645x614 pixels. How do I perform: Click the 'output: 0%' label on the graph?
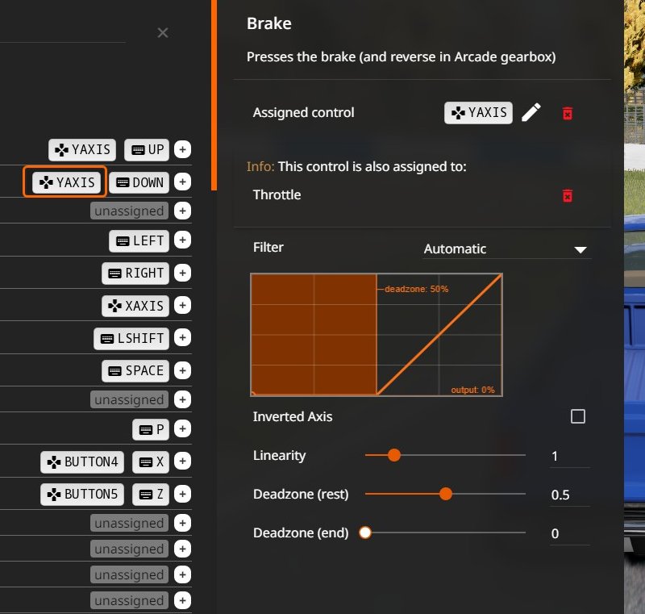coord(472,390)
